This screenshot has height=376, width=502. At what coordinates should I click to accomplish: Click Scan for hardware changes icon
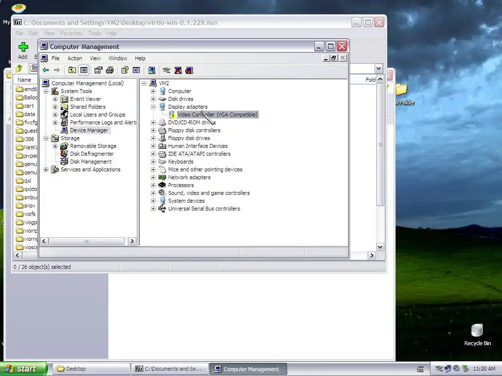pos(152,70)
